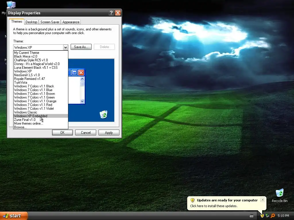Click the OK button

coord(62,132)
